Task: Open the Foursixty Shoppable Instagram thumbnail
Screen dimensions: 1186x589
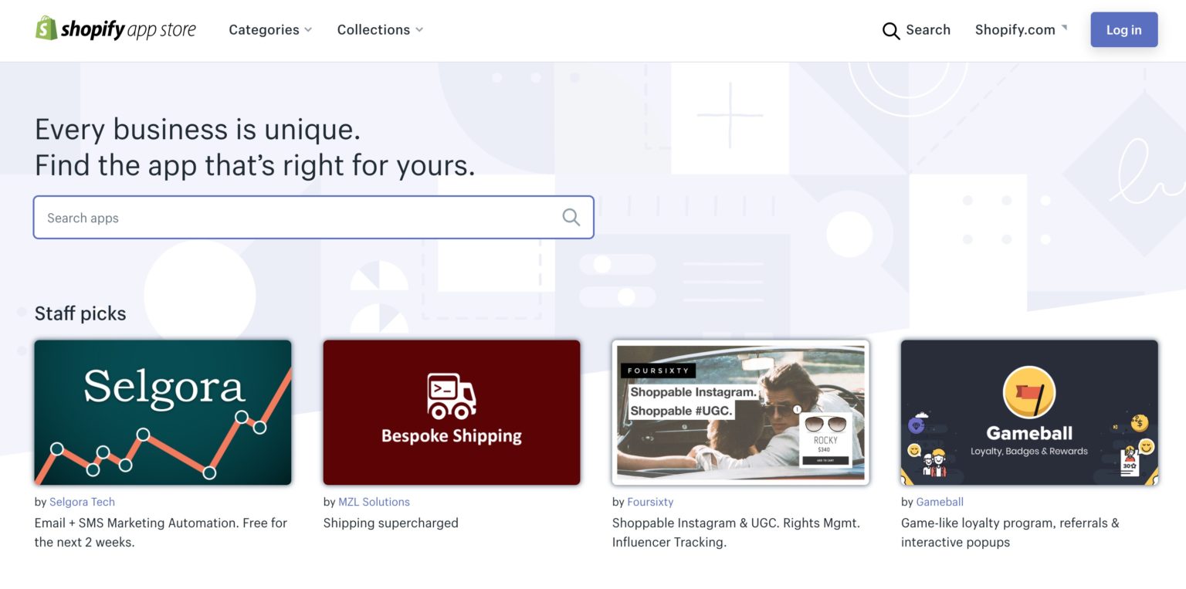Action: pos(740,412)
